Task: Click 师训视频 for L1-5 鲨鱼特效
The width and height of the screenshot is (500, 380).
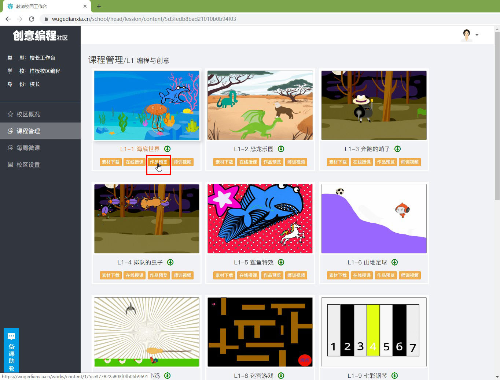Action: pyautogui.click(x=296, y=275)
